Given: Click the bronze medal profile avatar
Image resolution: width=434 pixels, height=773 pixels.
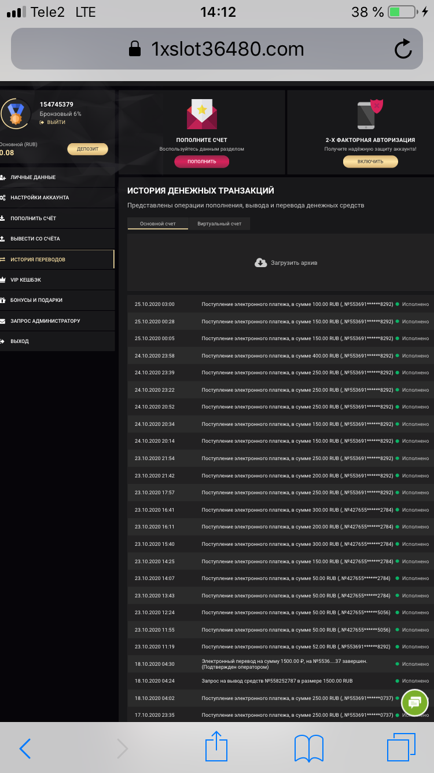Looking at the screenshot, I should coord(15,114).
